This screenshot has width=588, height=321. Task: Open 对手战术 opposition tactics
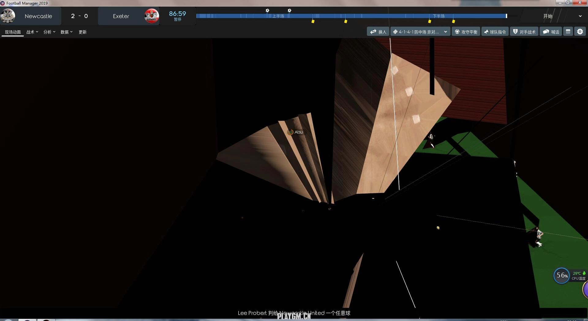click(524, 32)
